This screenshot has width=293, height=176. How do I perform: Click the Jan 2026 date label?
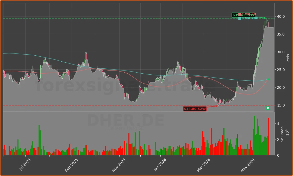point(160,165)
